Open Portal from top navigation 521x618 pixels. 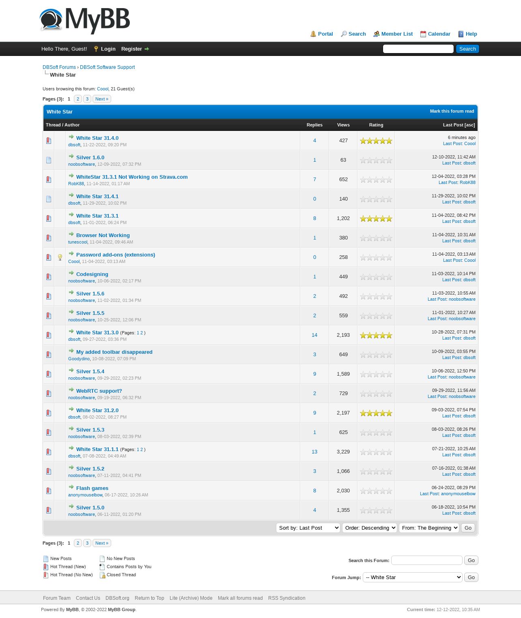(x=325, y=34)
